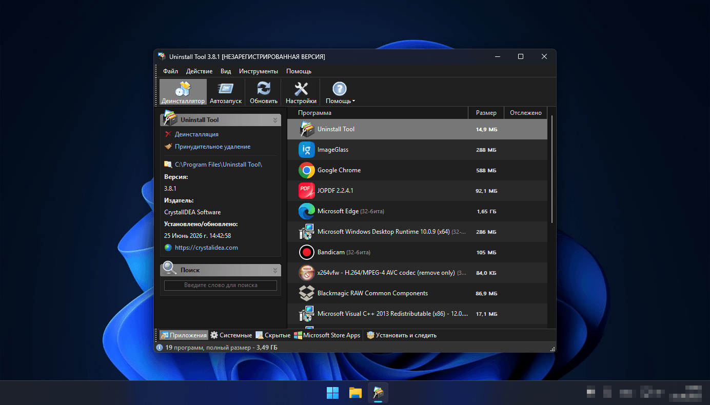
Task: Click the Принудительное удаление link
Action: [212, 147]
